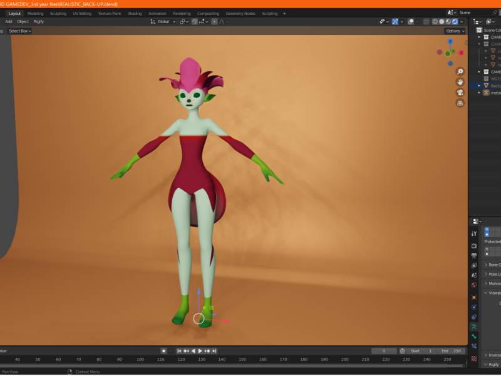Image resolution: width=501 pixels, height=376 pixels.
Task: Click the pan view hand gizmo
Action: 460,82
